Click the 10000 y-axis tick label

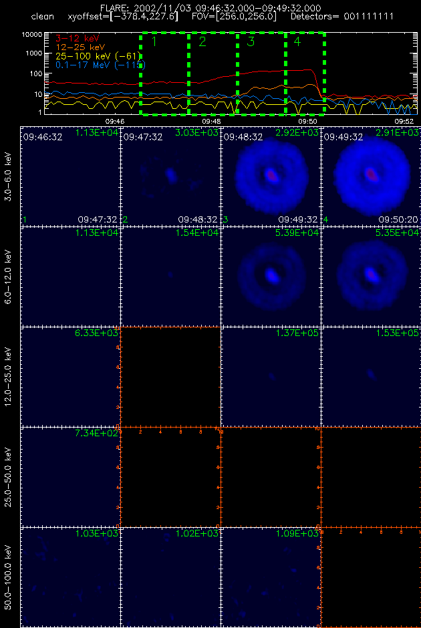point(31,35)
